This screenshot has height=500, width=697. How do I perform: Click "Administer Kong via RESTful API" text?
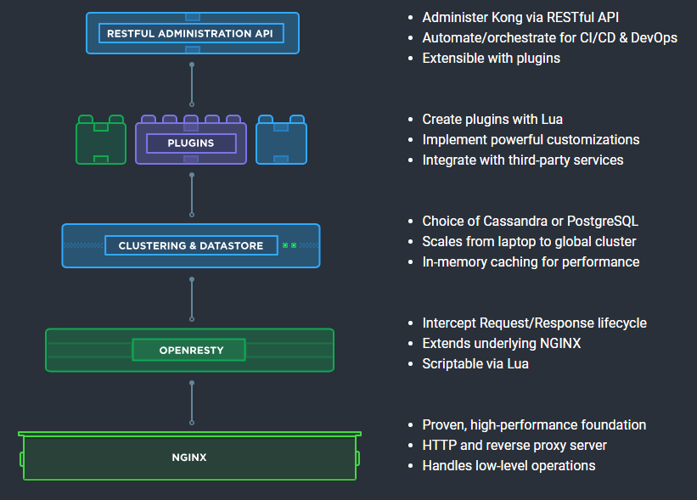pos(520,17)
